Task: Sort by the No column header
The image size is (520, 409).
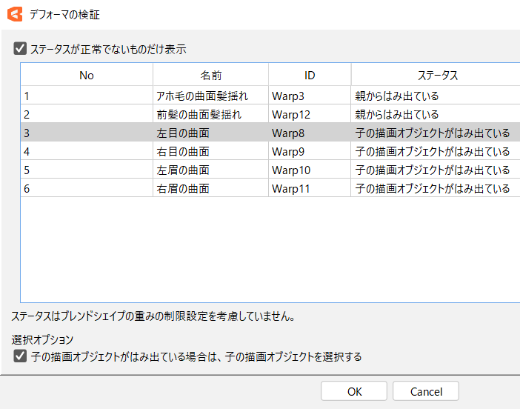Action: click(x=87, y=75)
